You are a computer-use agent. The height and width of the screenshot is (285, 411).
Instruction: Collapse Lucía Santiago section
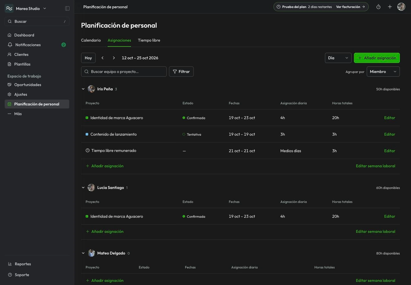[x=83, y=188]
